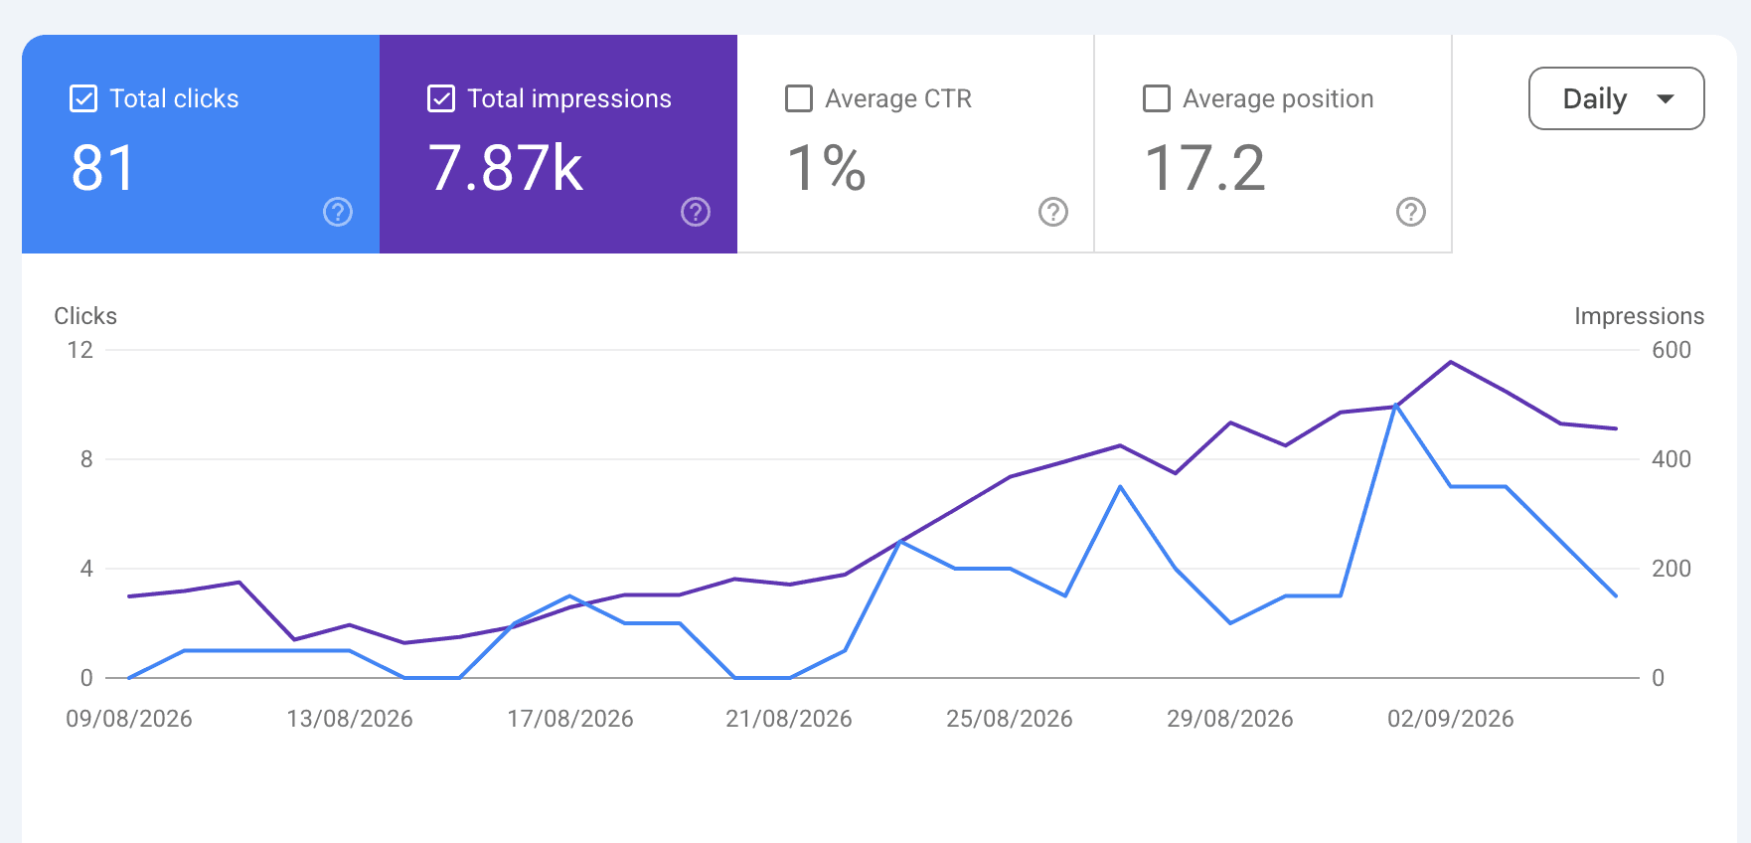Enable the Average CTR checkbox
1751x843 pixels.
coord(799,98)
